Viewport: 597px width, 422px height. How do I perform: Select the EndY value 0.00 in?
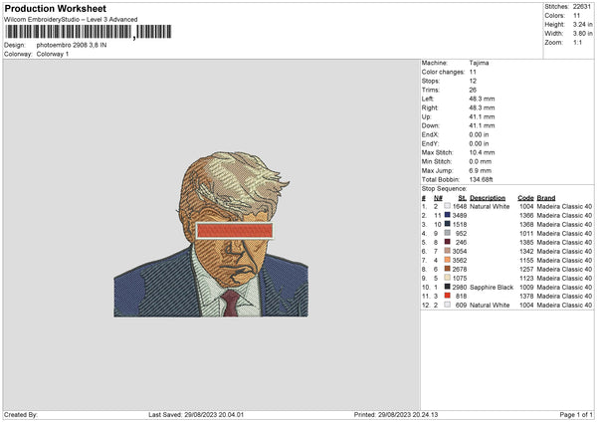pyautogui.click(x=479, y=143)
